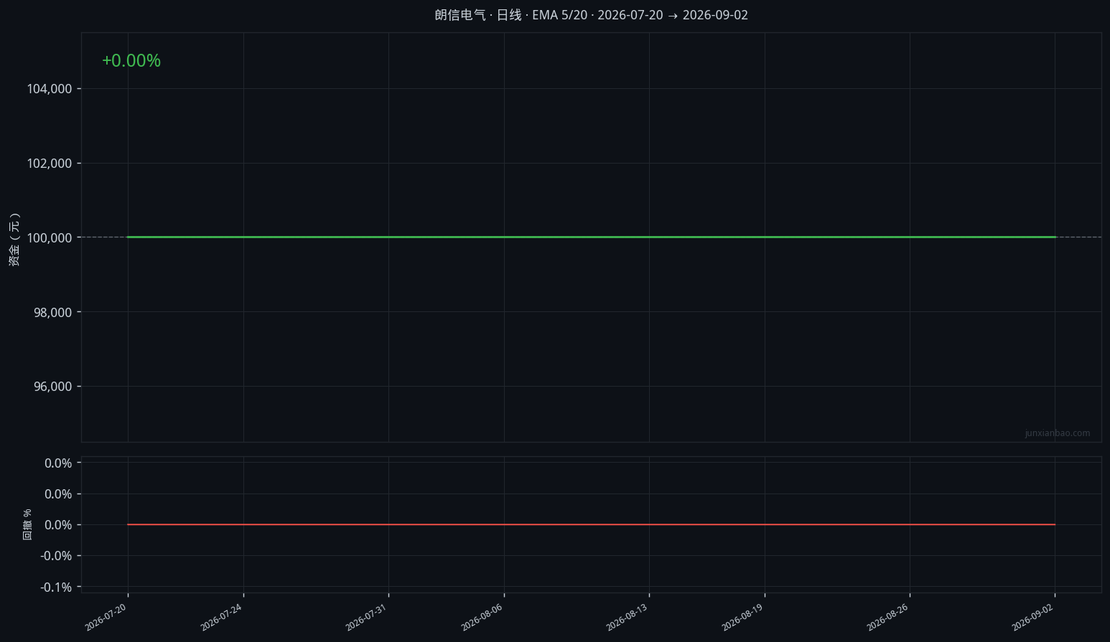Click the 2026-07-24 date label

221,618
